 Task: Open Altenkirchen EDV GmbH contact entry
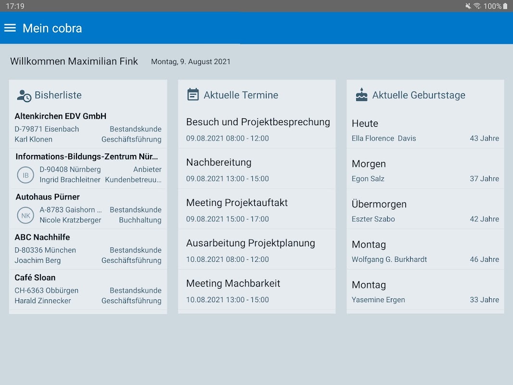click(88, 128)
